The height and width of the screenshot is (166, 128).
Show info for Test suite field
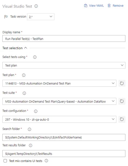[x=24, y=93]
